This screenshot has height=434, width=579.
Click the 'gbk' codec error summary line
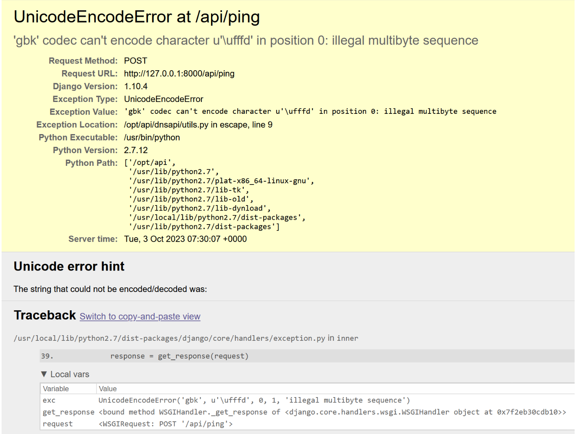coord(246,40)
